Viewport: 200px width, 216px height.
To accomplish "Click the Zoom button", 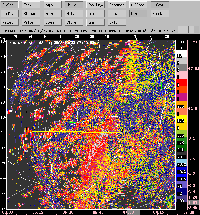I will pos(31,5).
